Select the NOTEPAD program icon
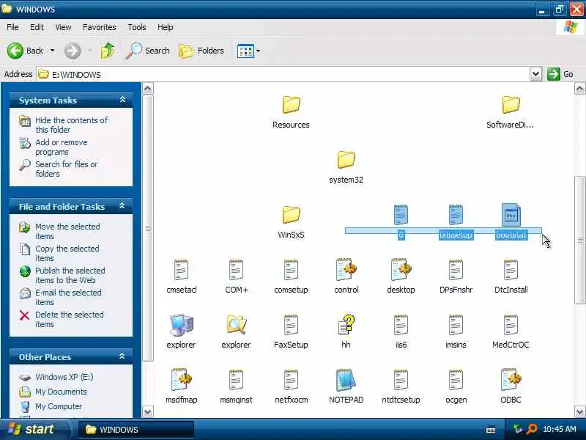This screenshot has height=440, width=586. [346, 379]
